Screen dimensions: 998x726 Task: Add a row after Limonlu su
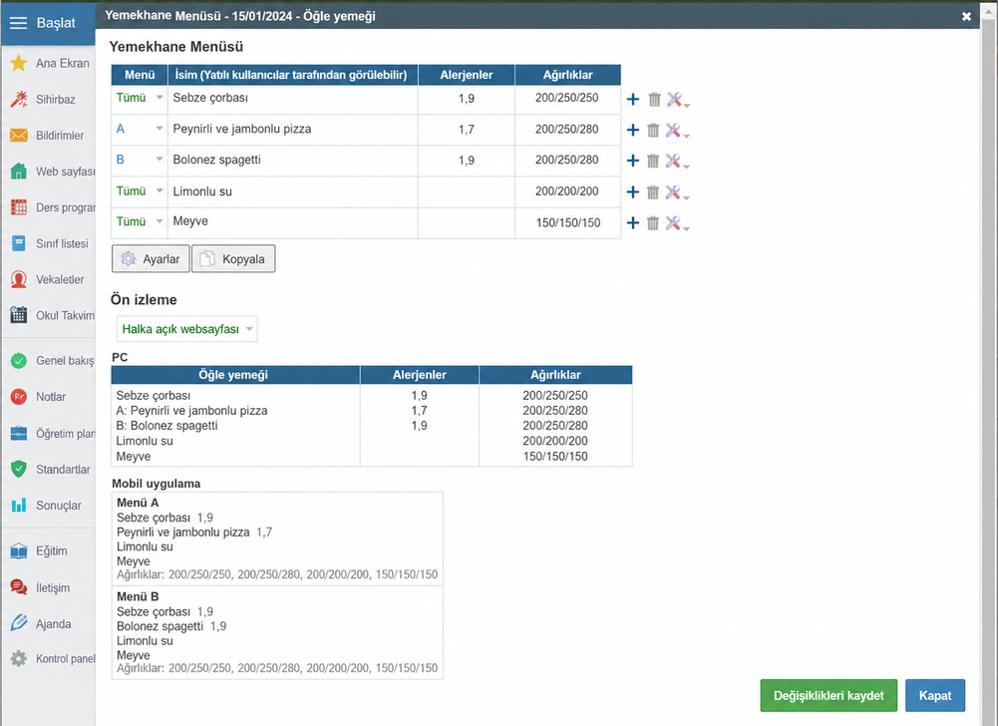pos(633,192)
